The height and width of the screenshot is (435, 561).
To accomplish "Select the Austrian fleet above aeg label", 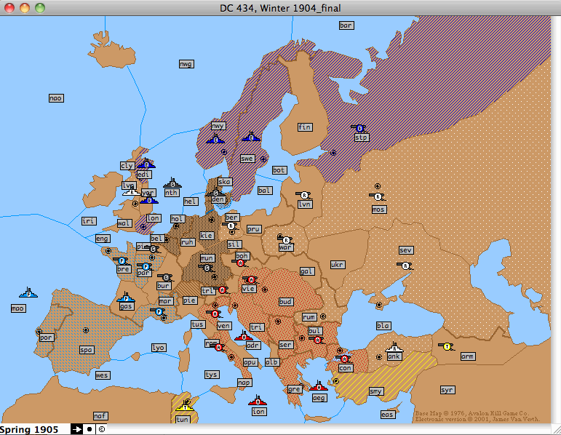I will [x=319, y=386].
